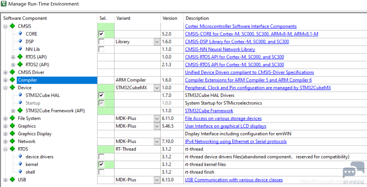The width and height of the screenshot is (367, 187).
Task: Click the green RTOS (API) group icon
Action: (x=20, y=57)
